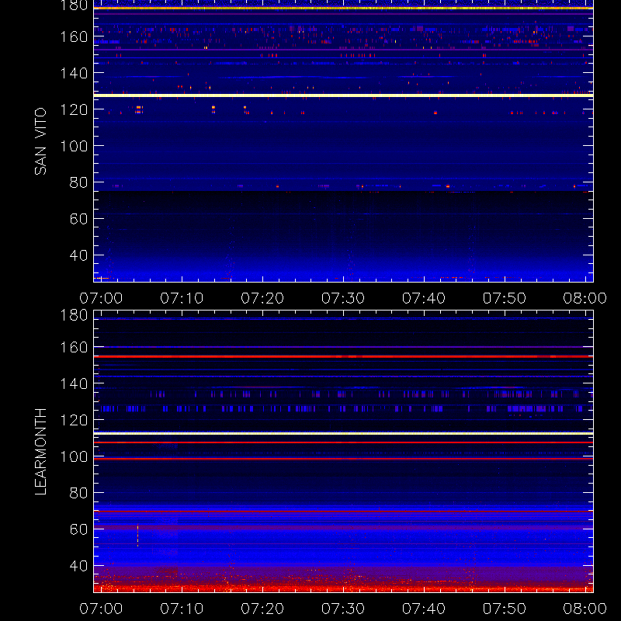
Task: Click bright white band near 112 on Learmonth
Action: pos(343,434)
